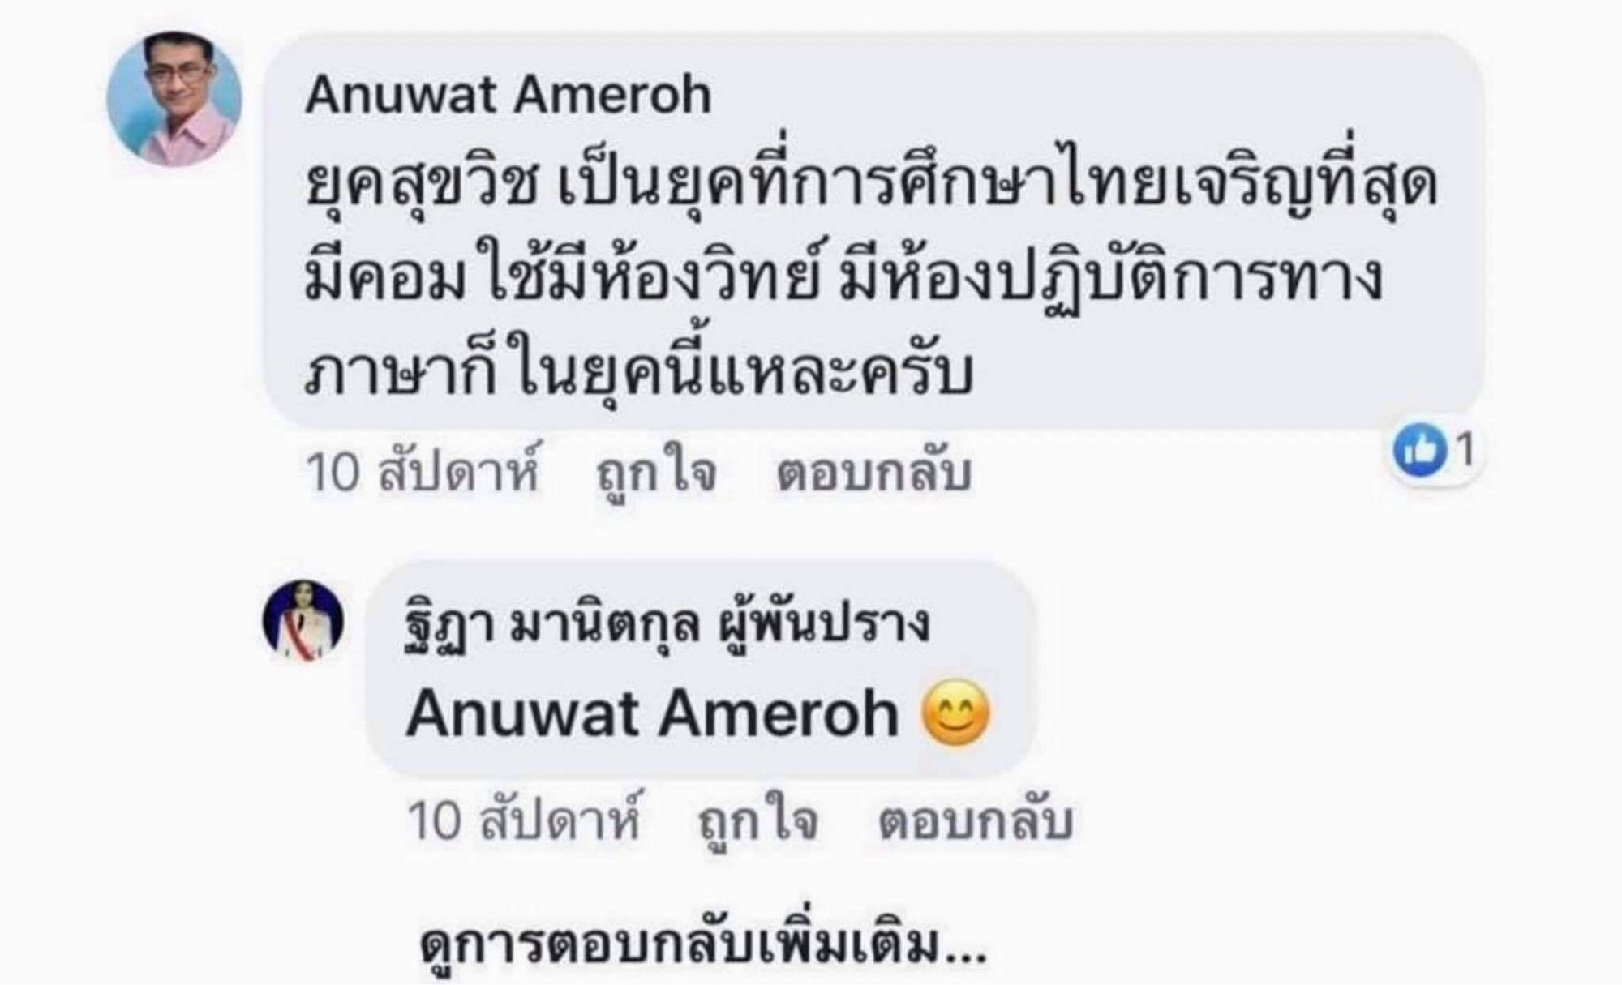
Task: Reply to first comment via ตอบกลับ
Action: click(x=873, y=471)
